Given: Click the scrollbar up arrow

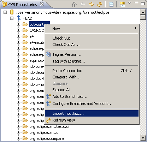Looking at the screenshot, I should tap(143, 12).
